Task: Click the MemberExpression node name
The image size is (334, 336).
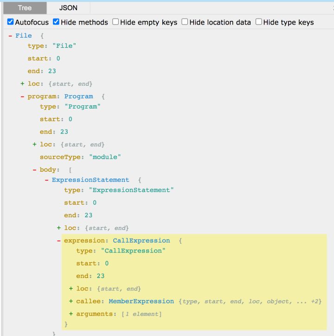Action: coord(141,301)
